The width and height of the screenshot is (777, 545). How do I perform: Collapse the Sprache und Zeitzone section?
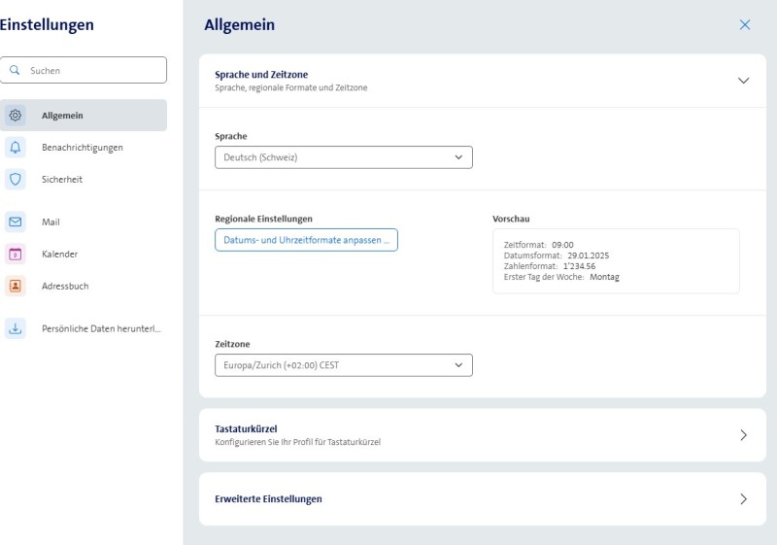[743, 81]
